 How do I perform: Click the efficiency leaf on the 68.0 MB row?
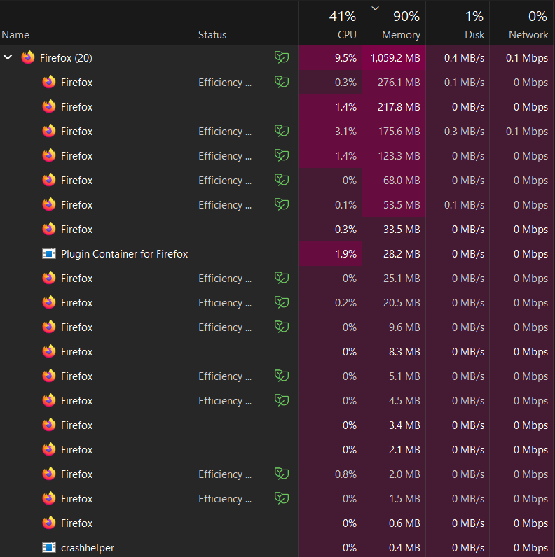[281, 180]
